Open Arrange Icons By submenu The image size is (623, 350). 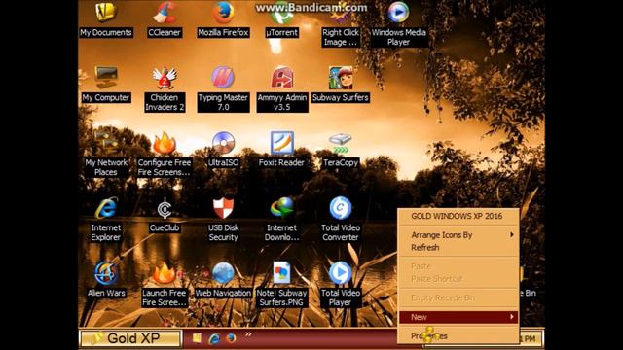[458, 235]
